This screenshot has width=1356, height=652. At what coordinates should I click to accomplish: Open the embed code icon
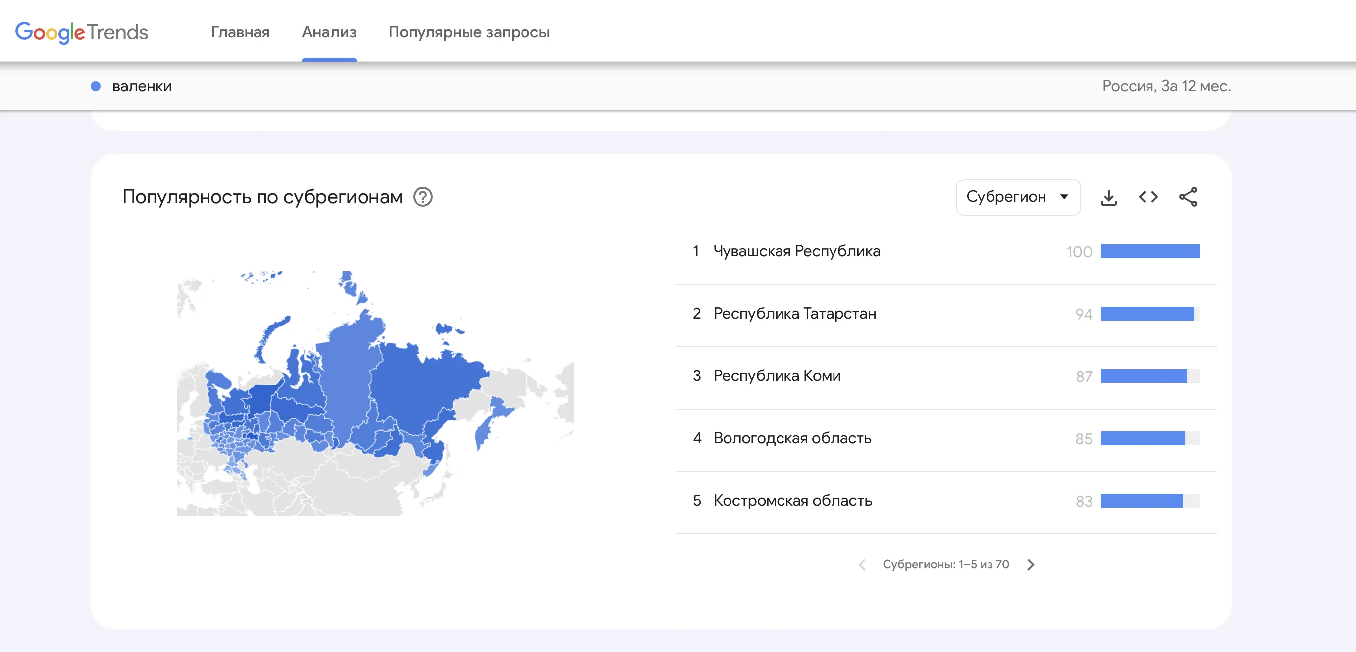[x=1148, y=197]
